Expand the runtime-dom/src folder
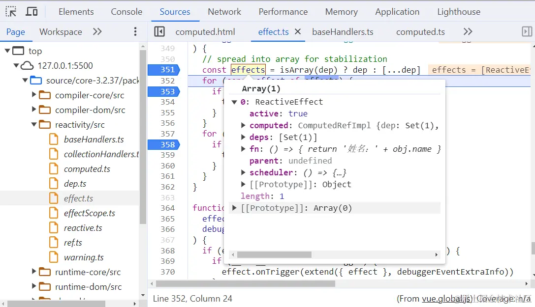 pyautogui.click(x=34, y=286)
